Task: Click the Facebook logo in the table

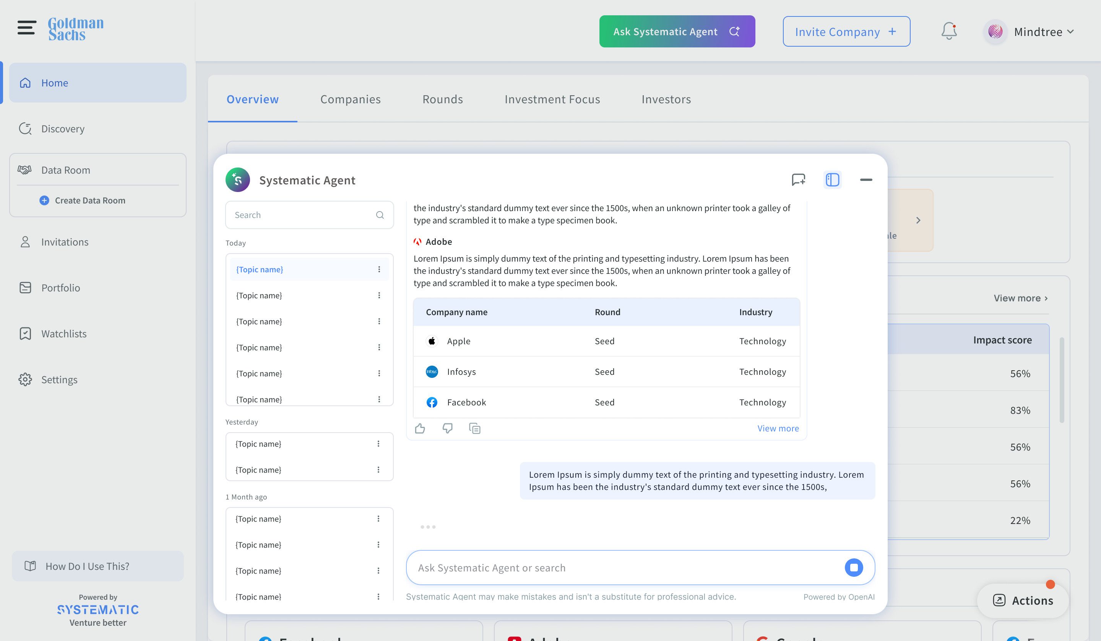Action: click(432, 402)
